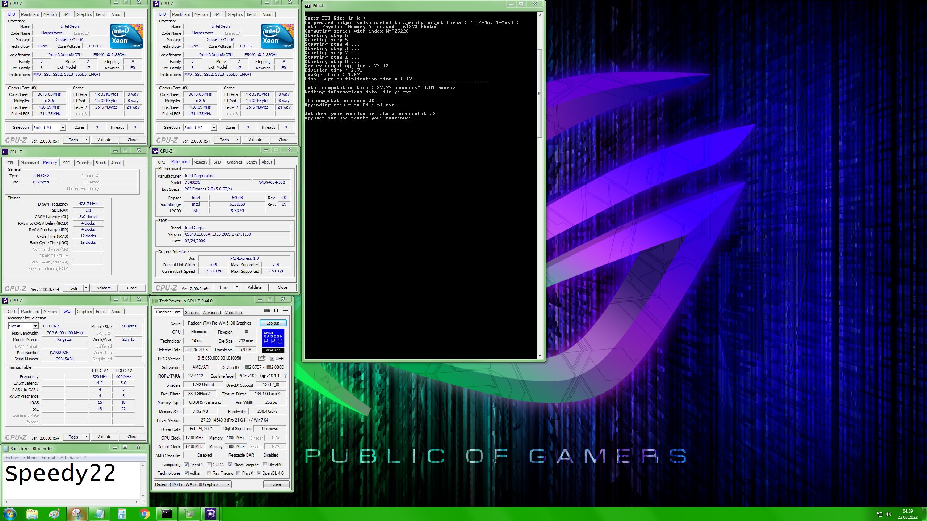
Task: Click the Pifast window title bar icon
Action: (x=308, y=6)
